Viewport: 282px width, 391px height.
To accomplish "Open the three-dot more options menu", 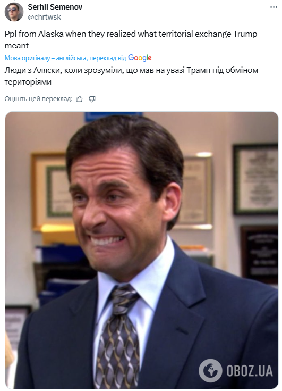I will [274, 7].
